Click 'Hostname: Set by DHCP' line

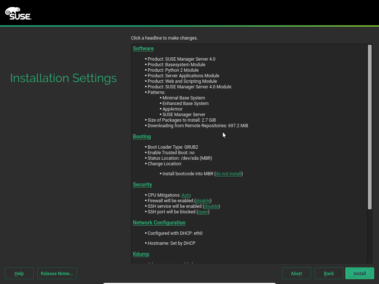point(171,243)
